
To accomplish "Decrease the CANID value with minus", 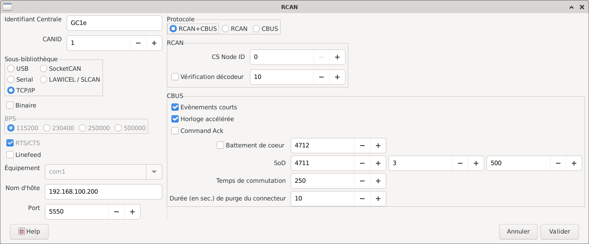I will (x=138, y=43).
